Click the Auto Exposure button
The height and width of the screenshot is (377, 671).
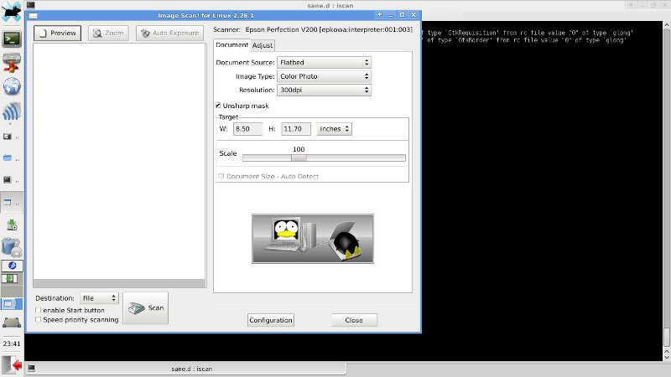170,33
